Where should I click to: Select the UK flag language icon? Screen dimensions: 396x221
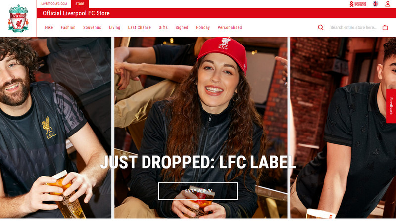(x=376, y=4)
